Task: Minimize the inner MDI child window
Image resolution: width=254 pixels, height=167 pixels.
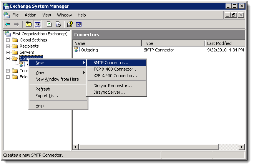Action: coord(227,15)
